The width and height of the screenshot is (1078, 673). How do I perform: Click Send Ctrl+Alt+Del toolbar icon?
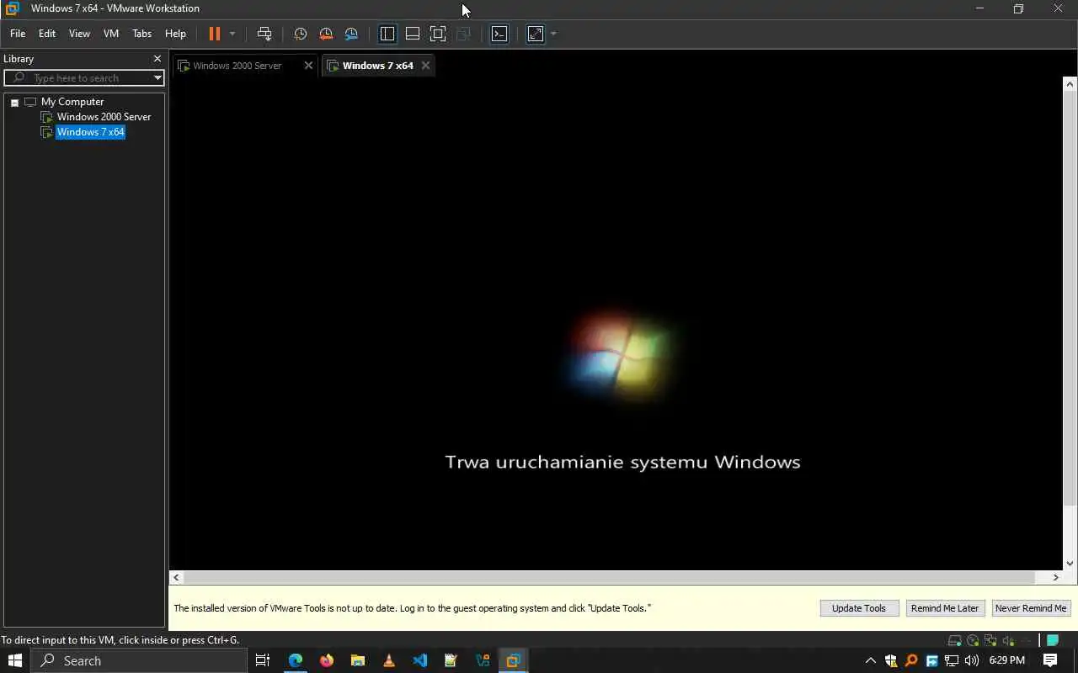click(x=264, y=34)
